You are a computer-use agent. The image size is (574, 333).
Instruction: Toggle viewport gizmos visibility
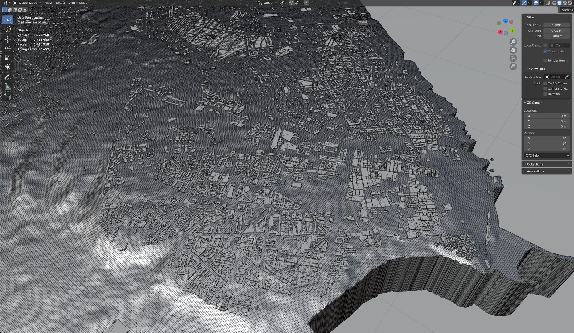pyautogui.click(x=524, y=3)
